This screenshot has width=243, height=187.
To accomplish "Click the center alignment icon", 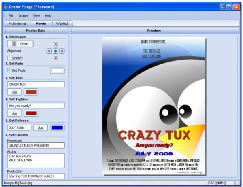I will pos(55,51).
